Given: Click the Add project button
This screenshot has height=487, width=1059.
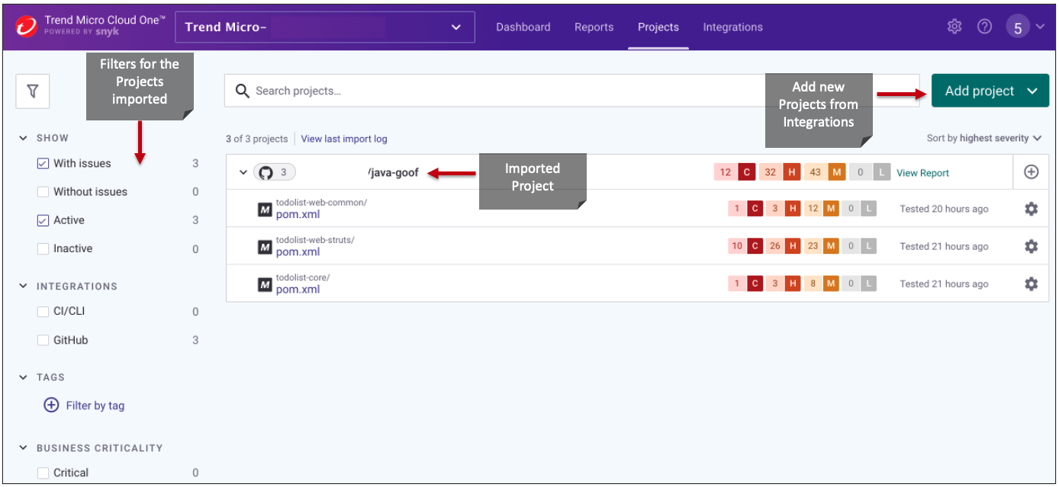Looking at the screenshot, I should click(990, 91).
